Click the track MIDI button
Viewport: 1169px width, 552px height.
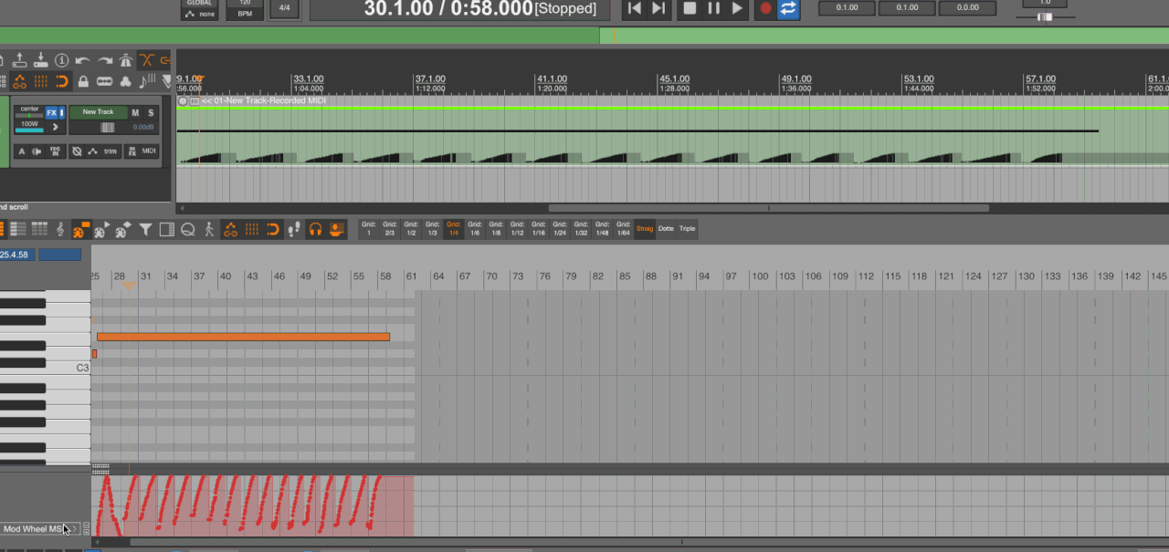149,151
